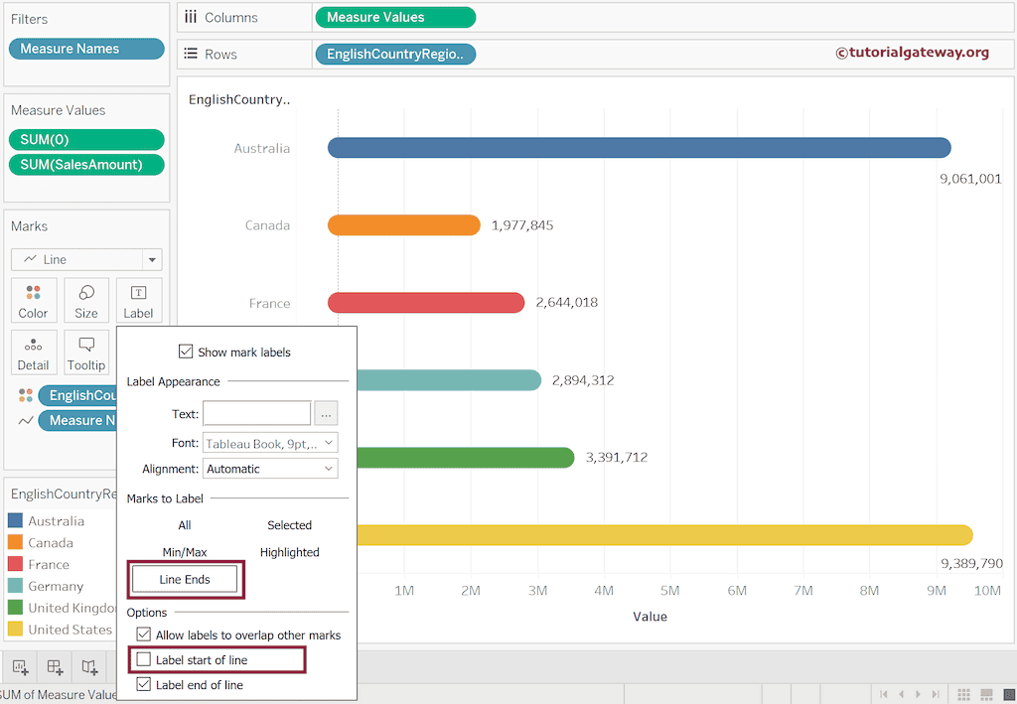
Task: Select All marks to label
Action: tap(185, 525)
